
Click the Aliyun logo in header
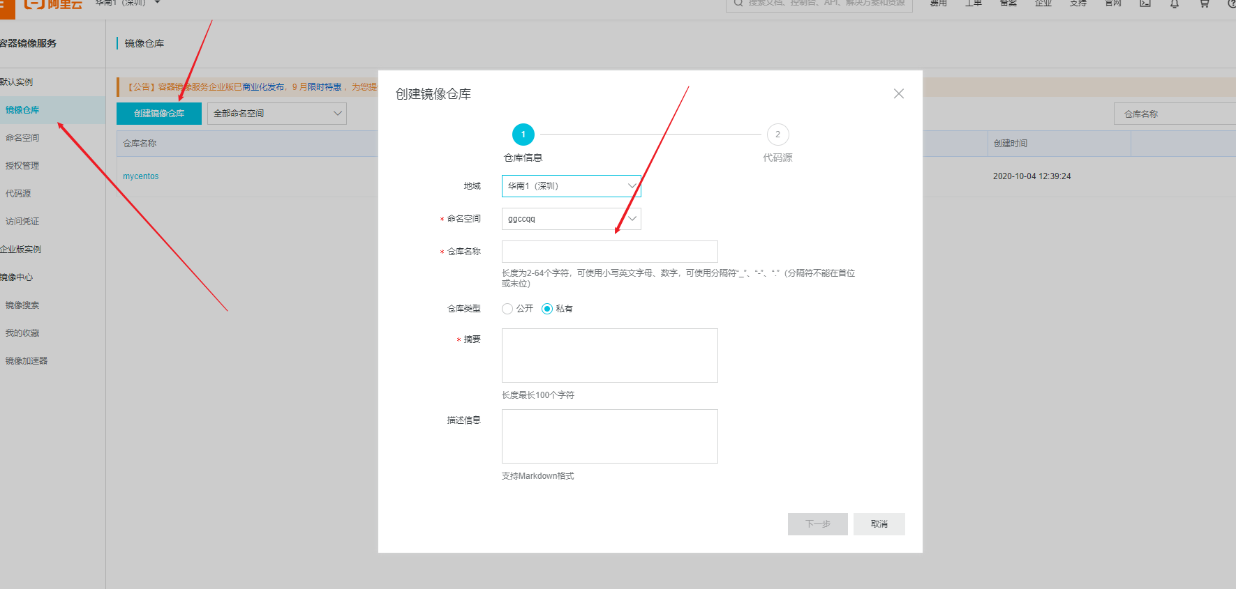coord(53,4)
